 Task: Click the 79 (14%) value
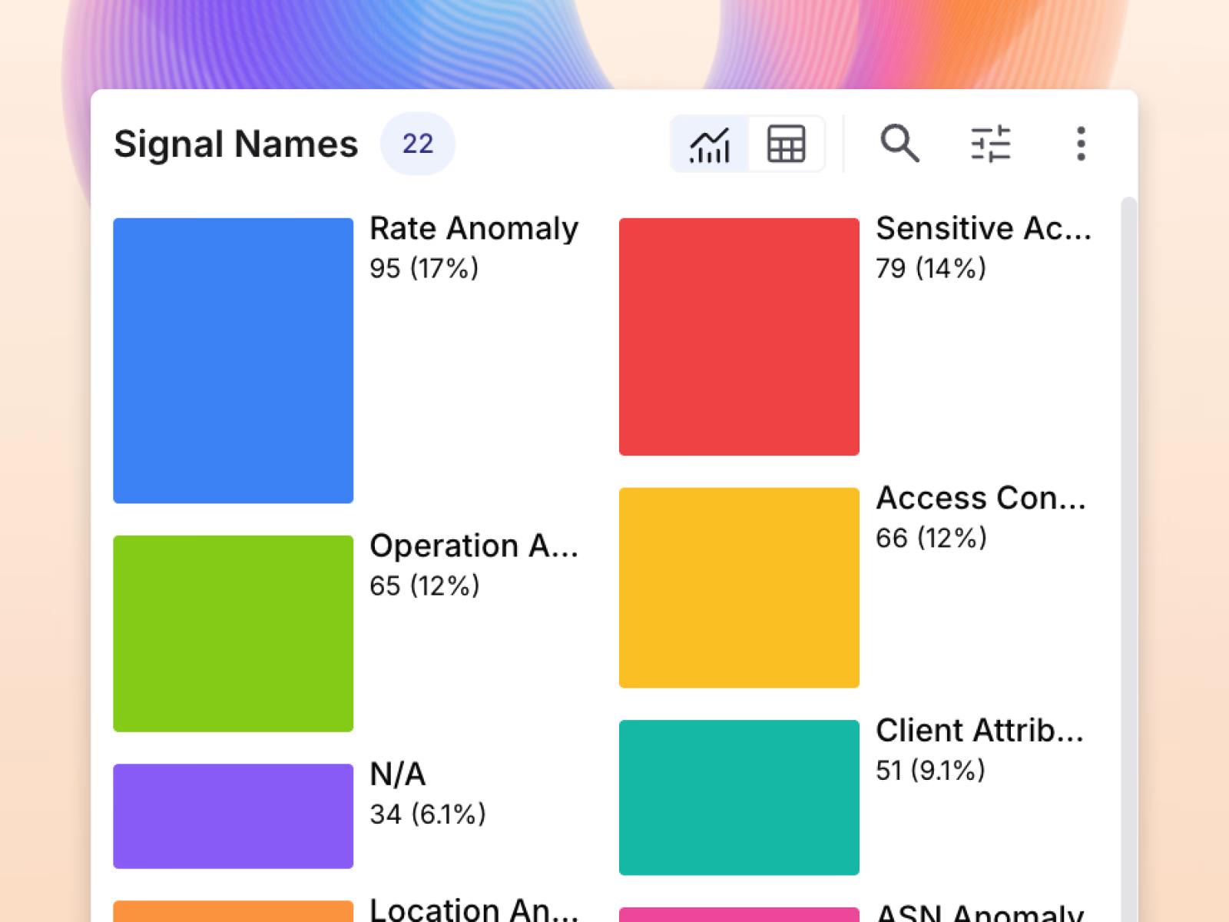(x=931, y=268)
